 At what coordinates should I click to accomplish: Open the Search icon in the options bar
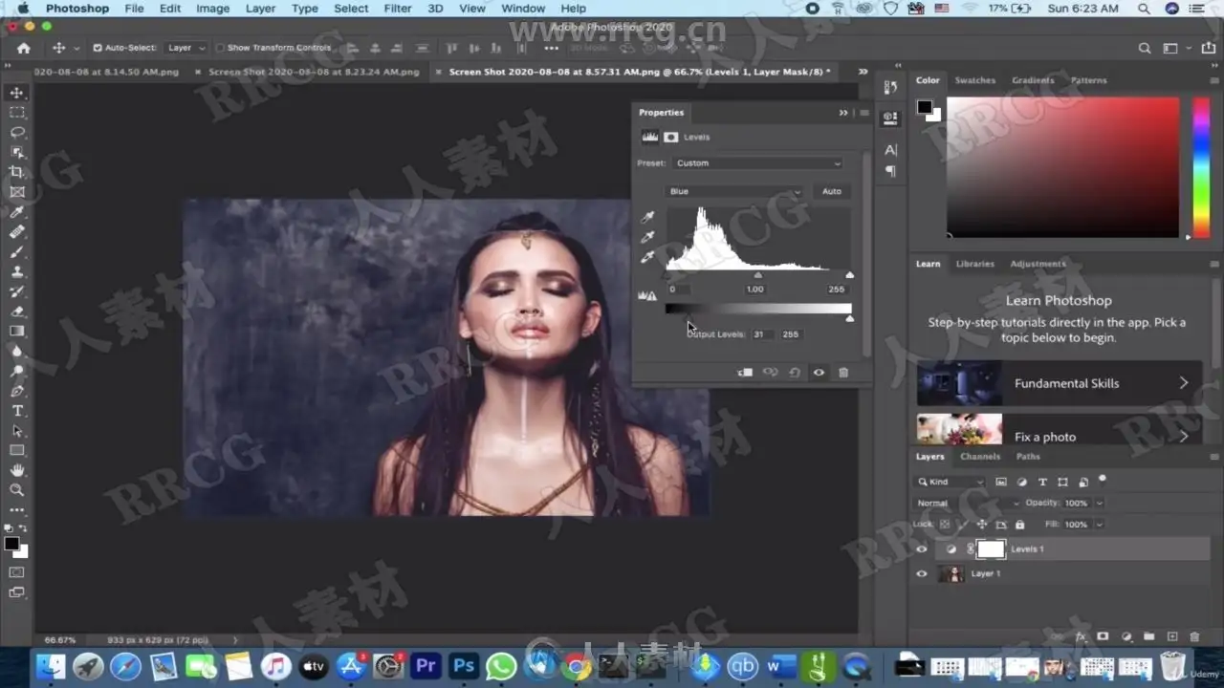1145,48
